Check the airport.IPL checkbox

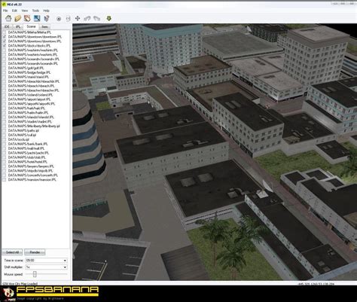coord(5,99)
